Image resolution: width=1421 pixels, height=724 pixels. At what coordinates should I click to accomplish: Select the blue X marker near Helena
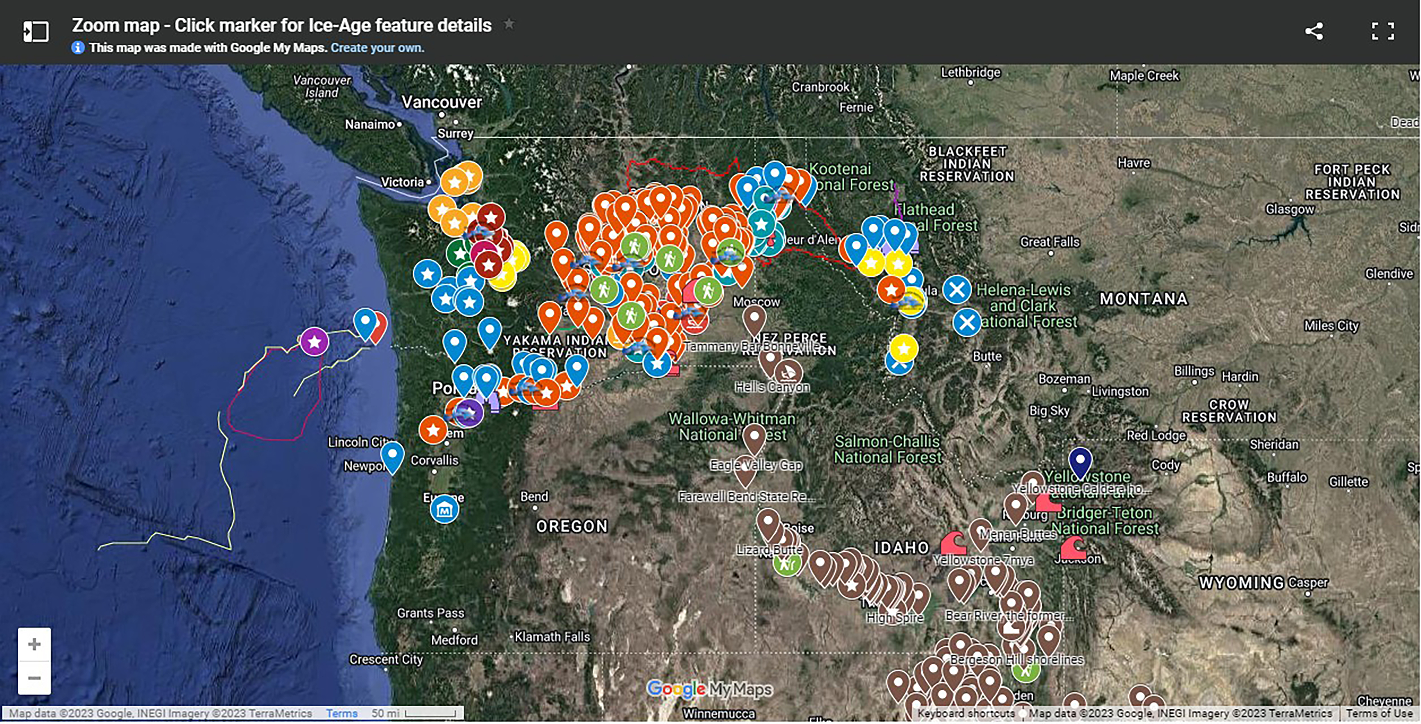tap(956, 289)
